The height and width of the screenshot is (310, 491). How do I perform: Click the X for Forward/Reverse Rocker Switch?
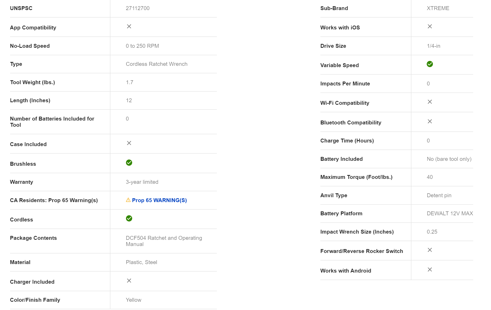pos(430,250)
